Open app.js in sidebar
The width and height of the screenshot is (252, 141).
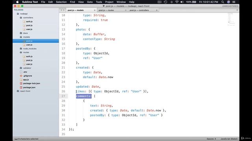point(26,80)
